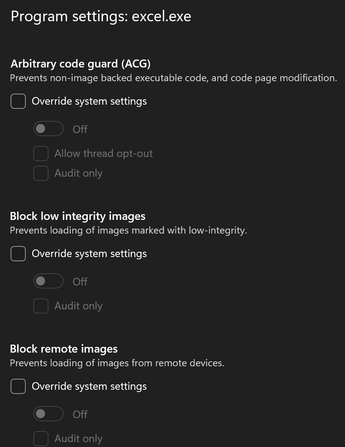Flip the Block low integrity images switch
345x447 pixels.
48,281
